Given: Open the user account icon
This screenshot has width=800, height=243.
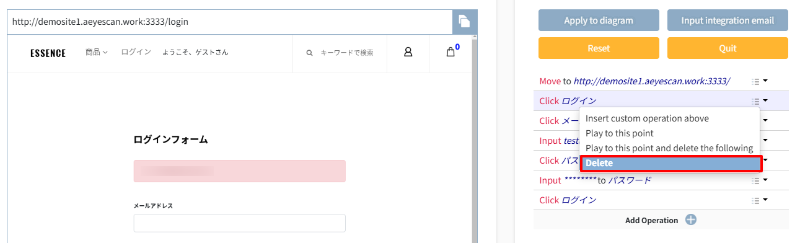Looking at the screenshot, I should (408, 53).
